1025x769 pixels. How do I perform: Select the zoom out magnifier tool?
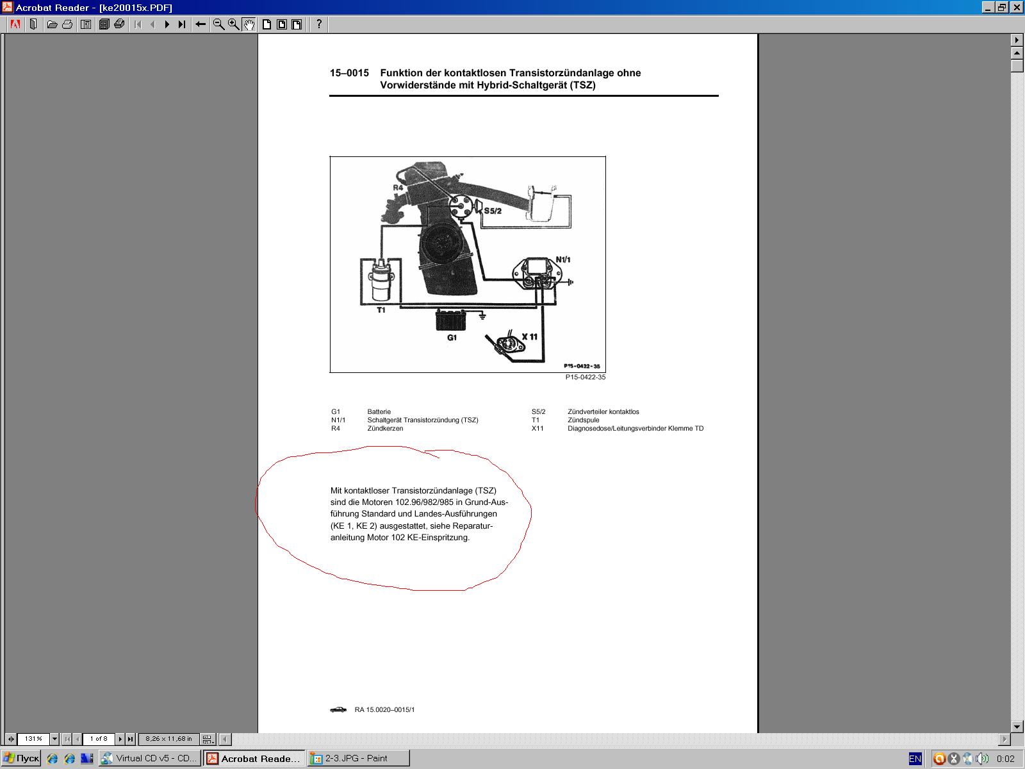[x=218, y=24]
